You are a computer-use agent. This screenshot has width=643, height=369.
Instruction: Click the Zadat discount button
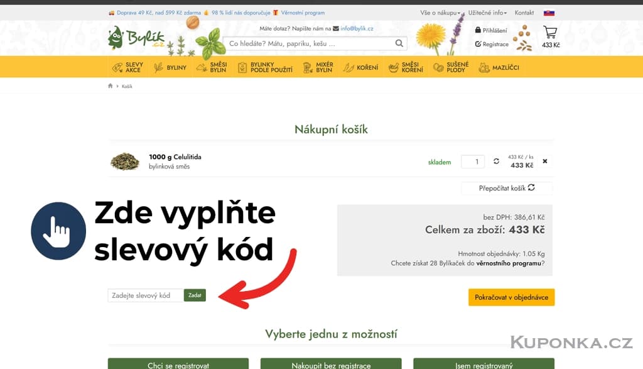[x=195, y=295]
